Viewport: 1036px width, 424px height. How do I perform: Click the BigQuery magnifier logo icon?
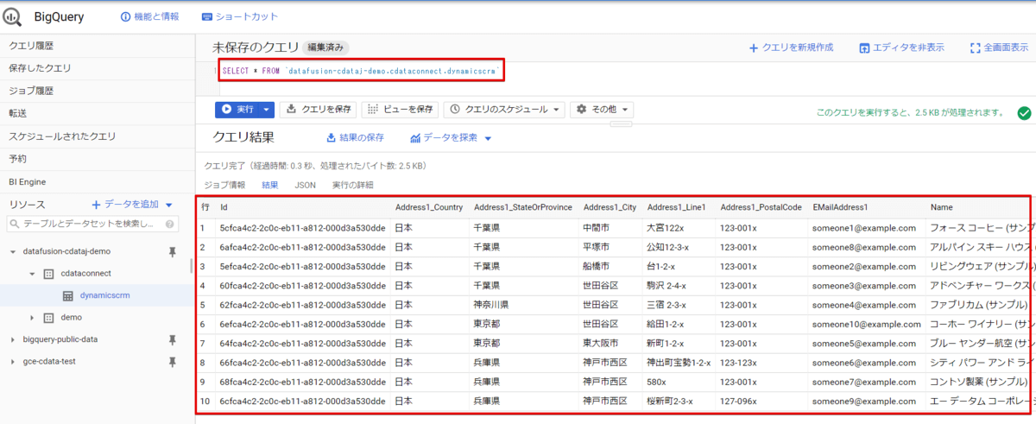(x=12, y=16)
